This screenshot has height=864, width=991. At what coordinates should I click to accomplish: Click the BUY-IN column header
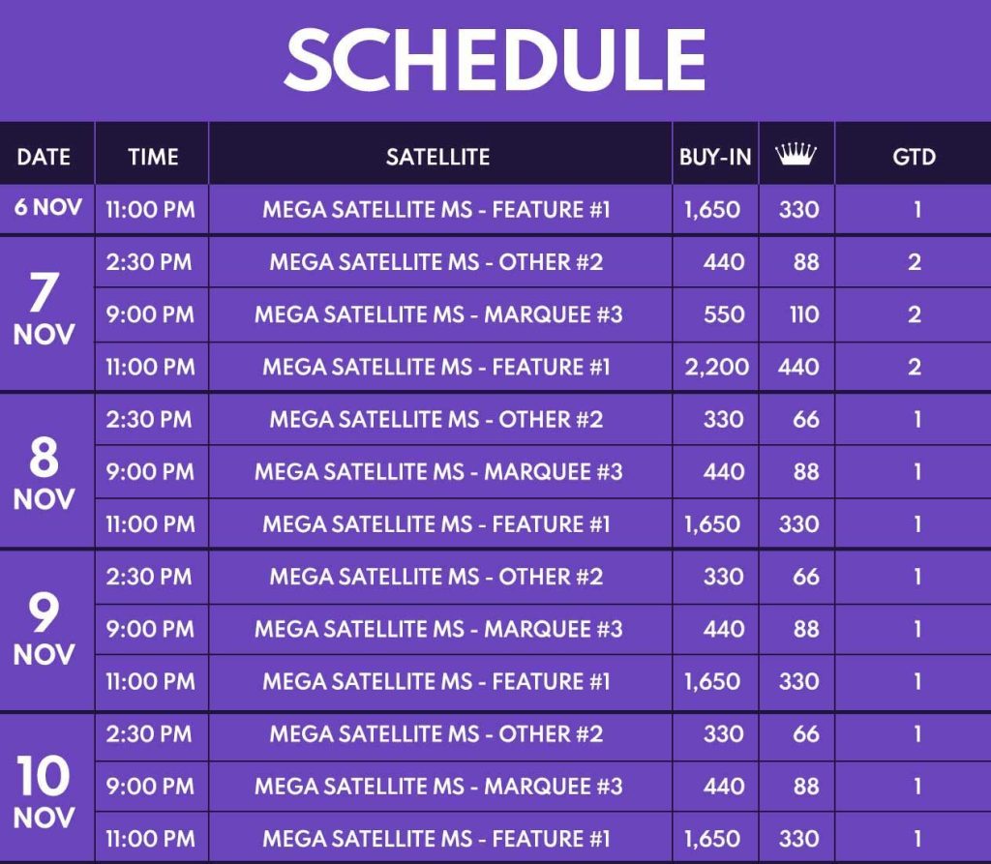(x=715, y=156)
